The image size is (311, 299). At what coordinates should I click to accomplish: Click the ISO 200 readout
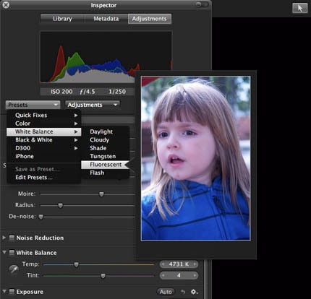point(61,92)
